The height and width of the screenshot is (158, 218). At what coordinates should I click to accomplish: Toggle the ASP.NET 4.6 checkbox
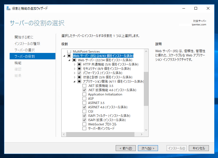coord(84,107)
